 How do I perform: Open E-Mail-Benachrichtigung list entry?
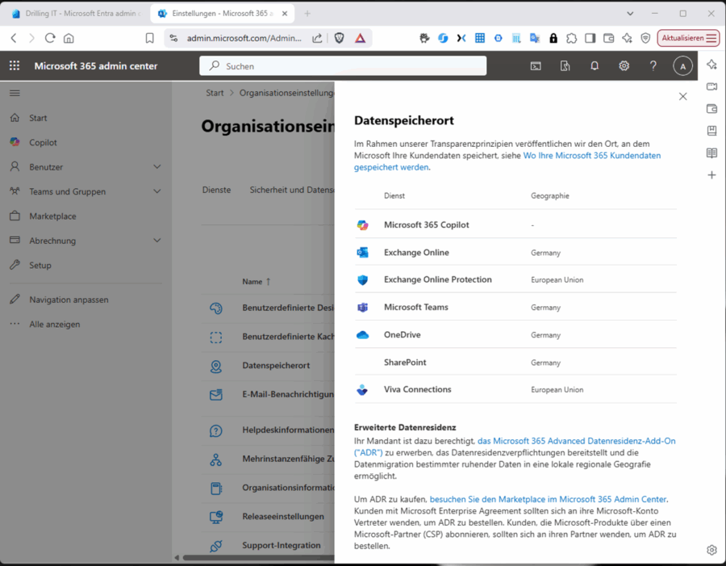coord(287,394)
